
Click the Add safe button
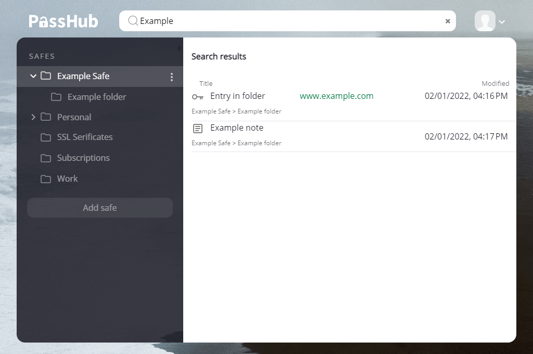[100, 207]
